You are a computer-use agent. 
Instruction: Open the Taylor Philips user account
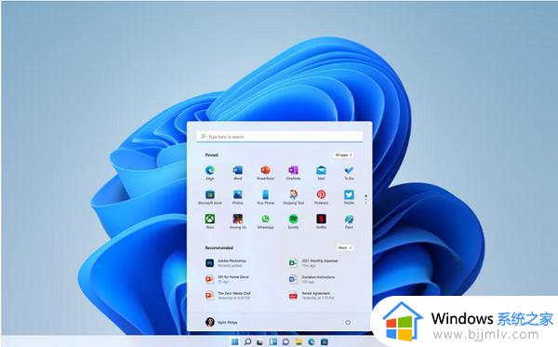[x=221, y=322]
